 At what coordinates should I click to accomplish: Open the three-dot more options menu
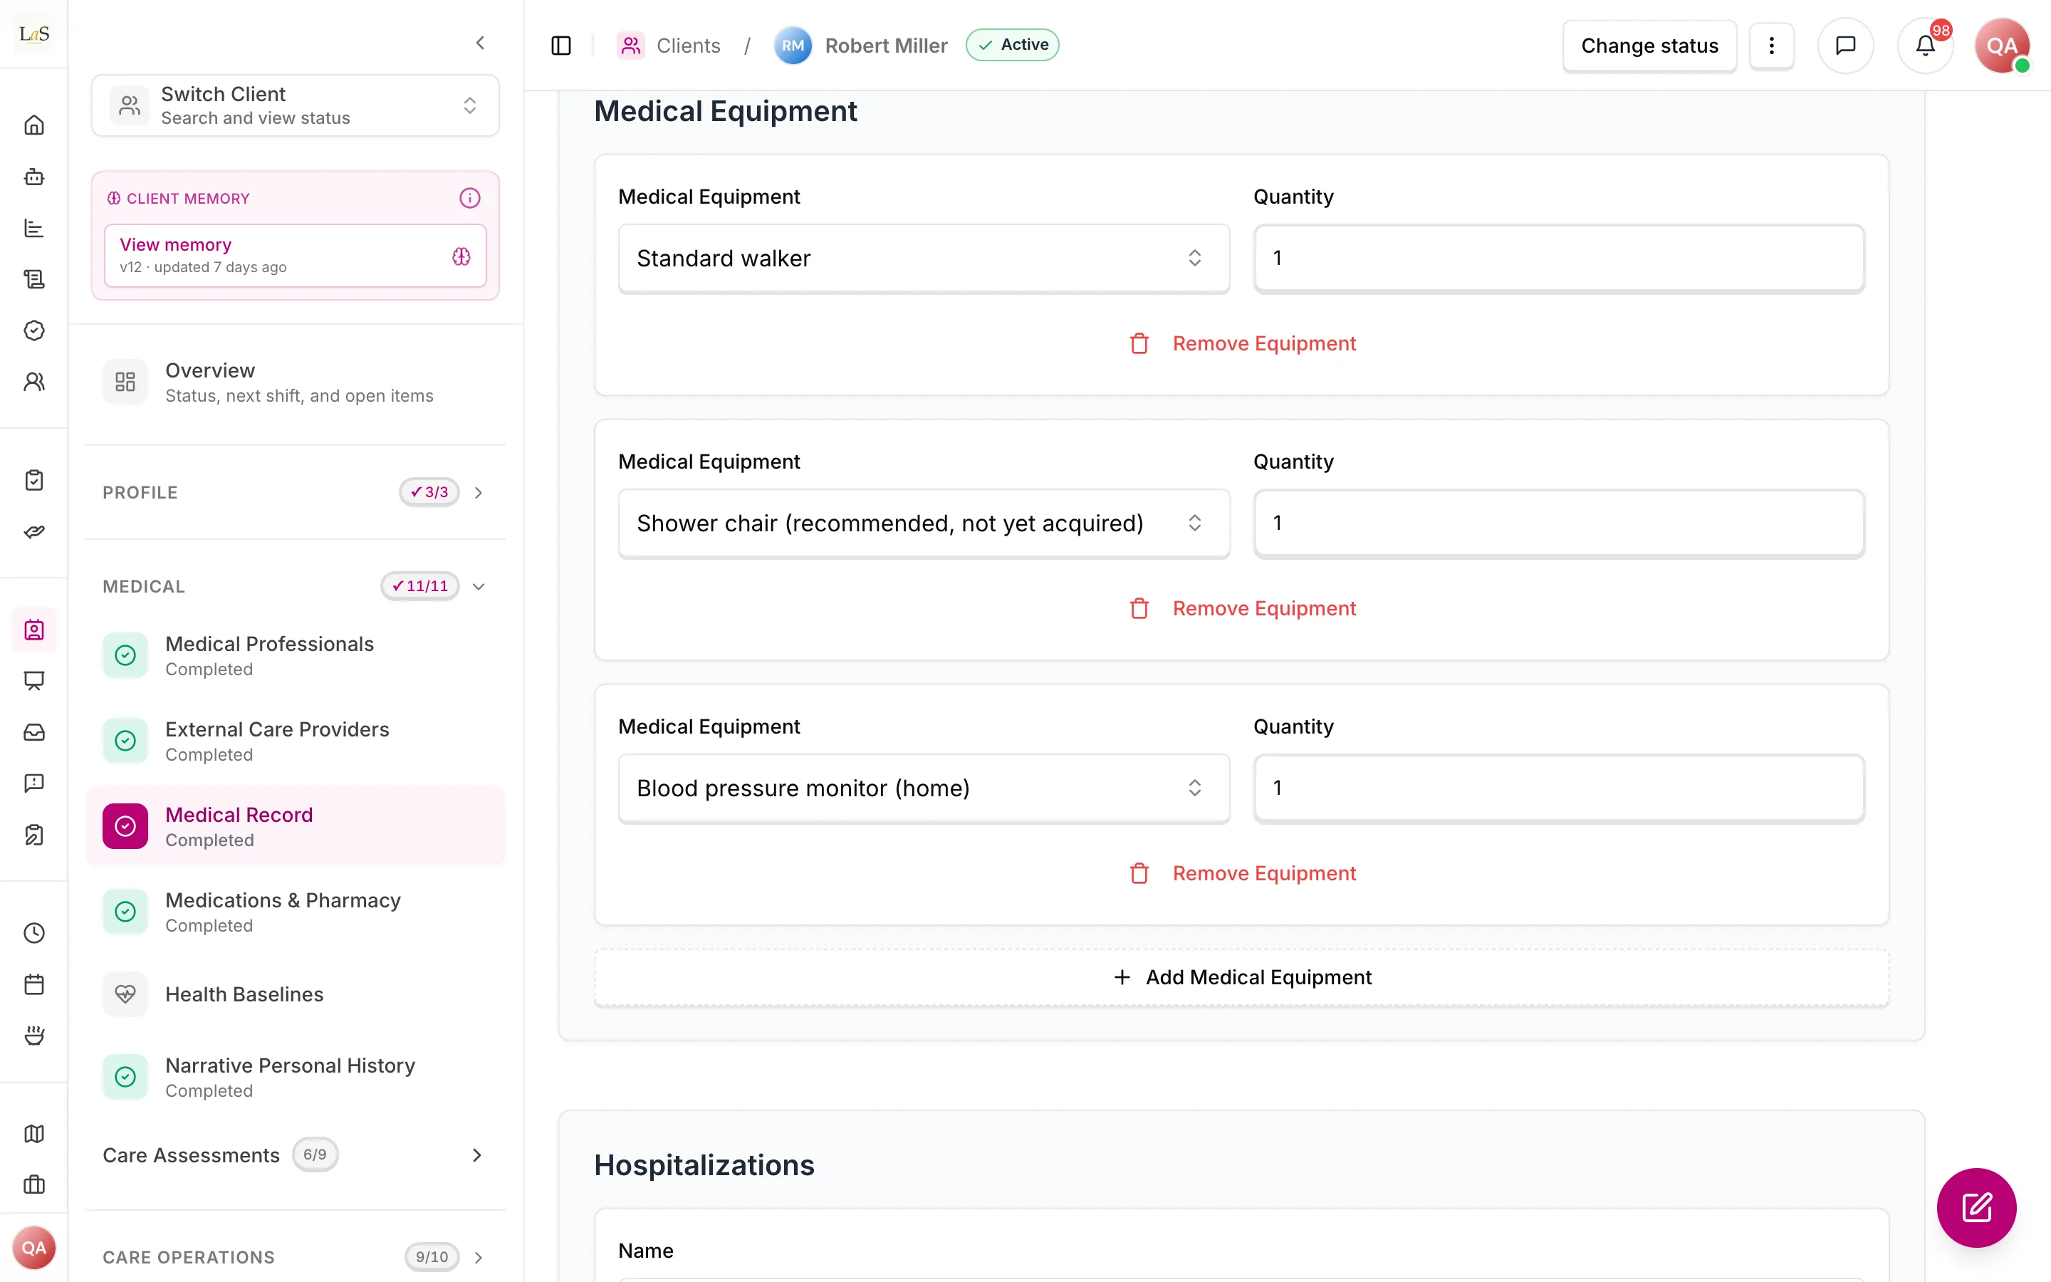click(x=1771, y=45)
